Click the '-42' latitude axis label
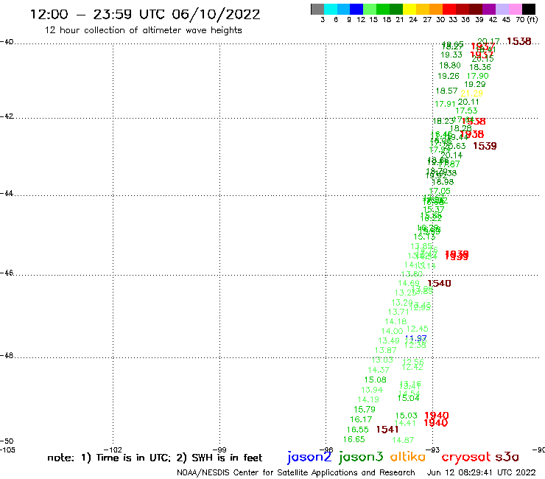The width and height of the screenshot is (545, 479). pos(7,116)
